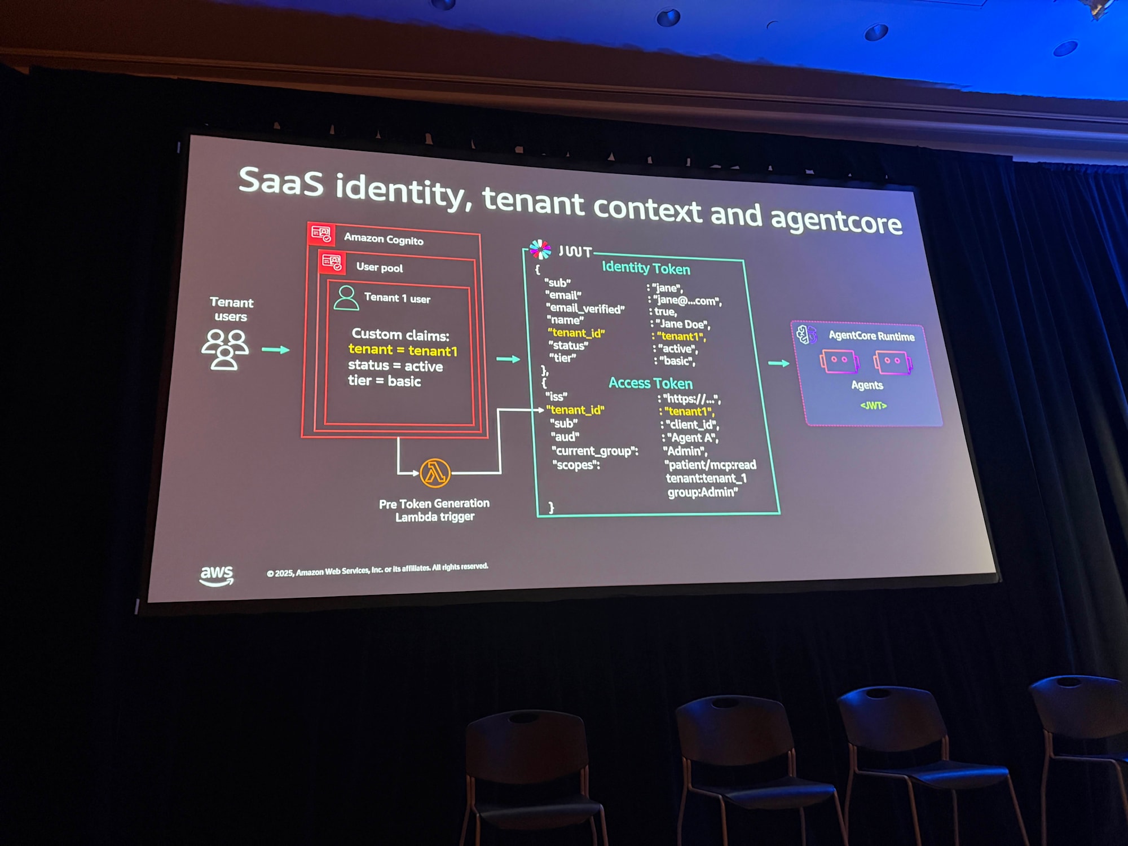Click the green <JWT> label under Agents

[x=873, y=406]
